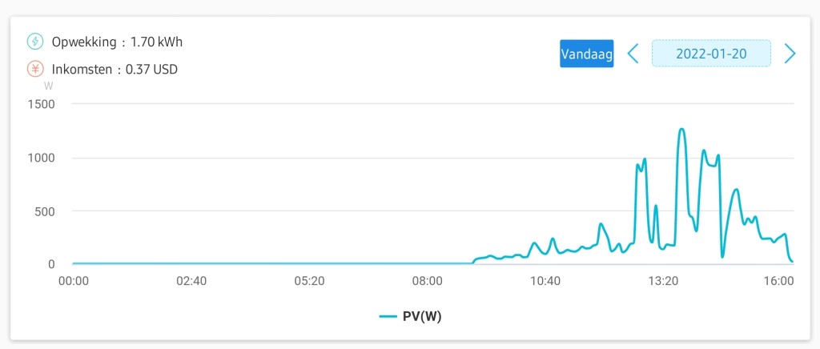Go to previous day with left chevron
820x349 pixels.
click(633, 54)
